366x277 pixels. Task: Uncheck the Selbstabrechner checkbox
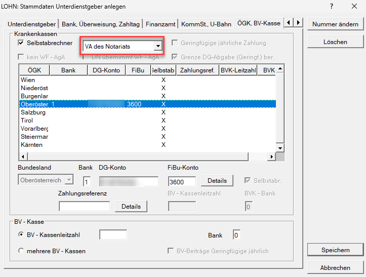coord(21,44)
